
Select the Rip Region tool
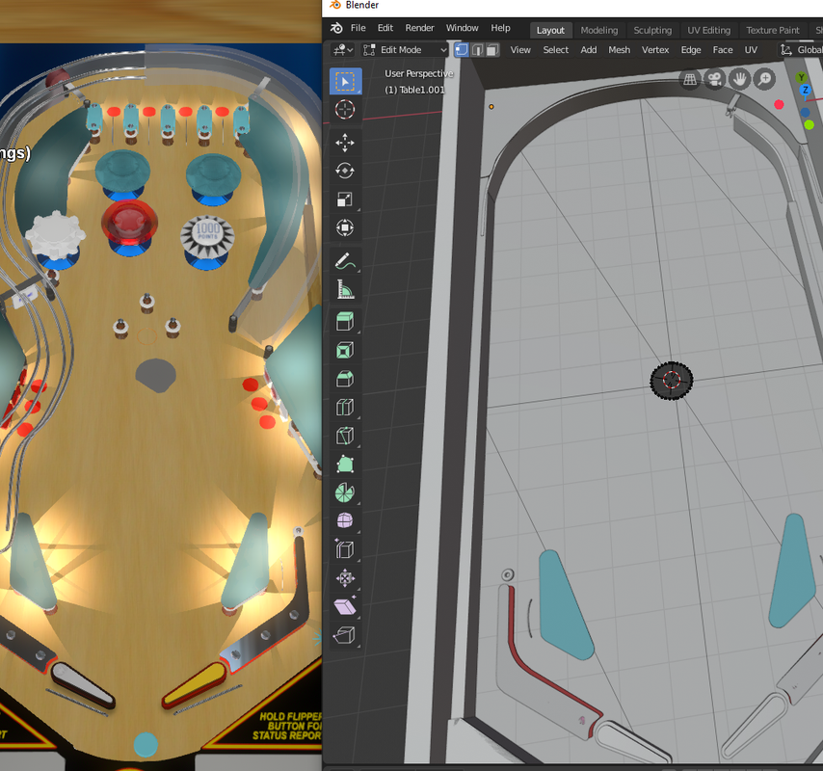click(x=345, y=635)
